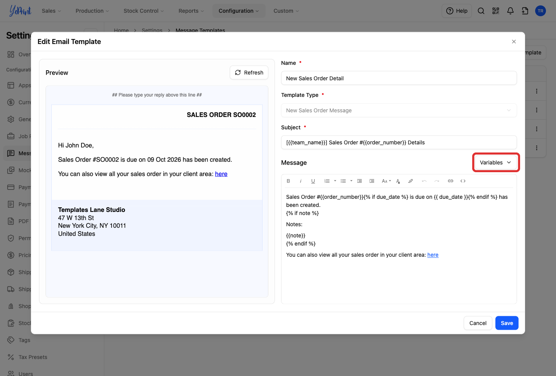Open the Variables dropdown

point(496,163)
